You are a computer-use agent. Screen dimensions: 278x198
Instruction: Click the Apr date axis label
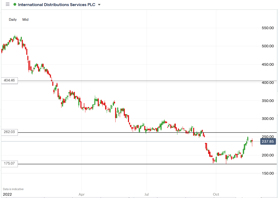tap(81, 195)
